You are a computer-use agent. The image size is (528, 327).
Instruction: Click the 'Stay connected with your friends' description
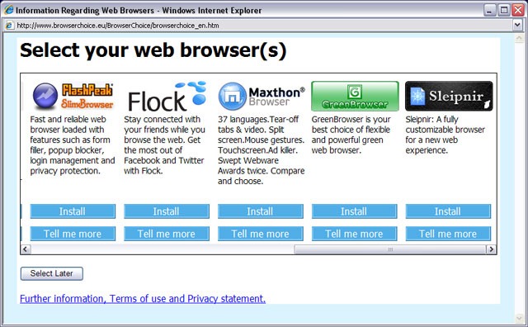tap(165, 145)
